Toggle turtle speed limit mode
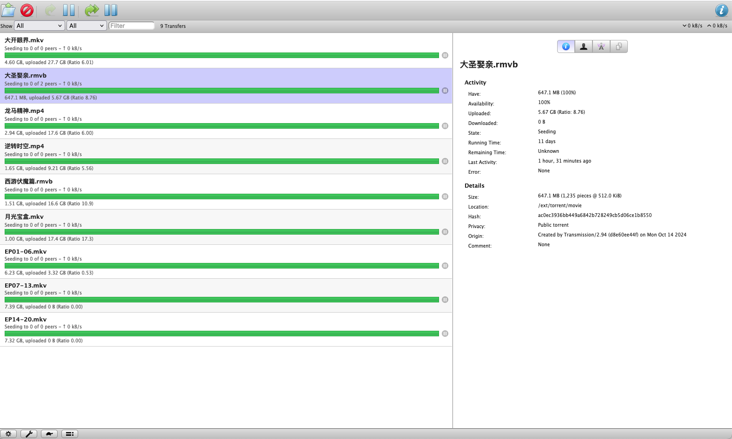The width and height of the screenshot is (732, 439). 49,434
